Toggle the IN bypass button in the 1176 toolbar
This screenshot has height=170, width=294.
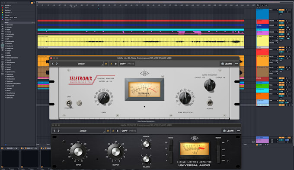(108, 131)
